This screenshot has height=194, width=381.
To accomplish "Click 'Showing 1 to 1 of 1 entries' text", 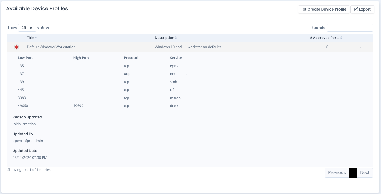I will point(29,170).
